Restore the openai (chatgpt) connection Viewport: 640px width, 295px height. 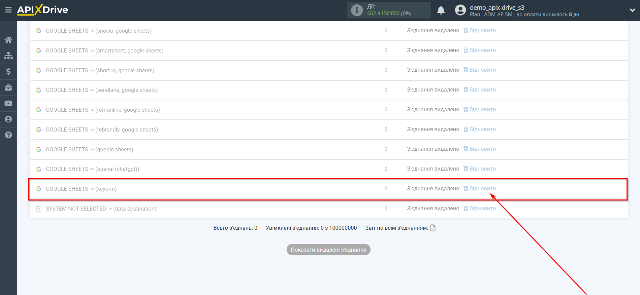point(480,169)
